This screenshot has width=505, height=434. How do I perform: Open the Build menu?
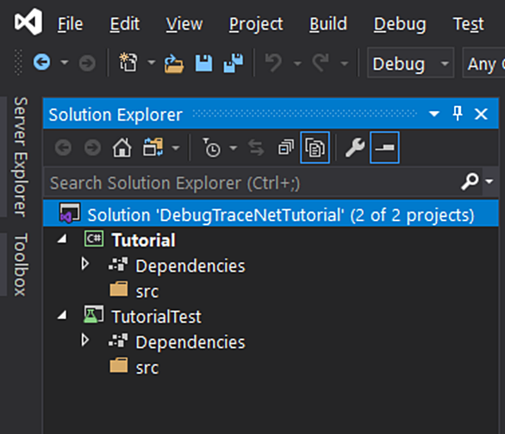point(328,24)
